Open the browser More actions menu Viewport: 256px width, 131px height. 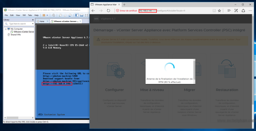[x=250, y=11]
